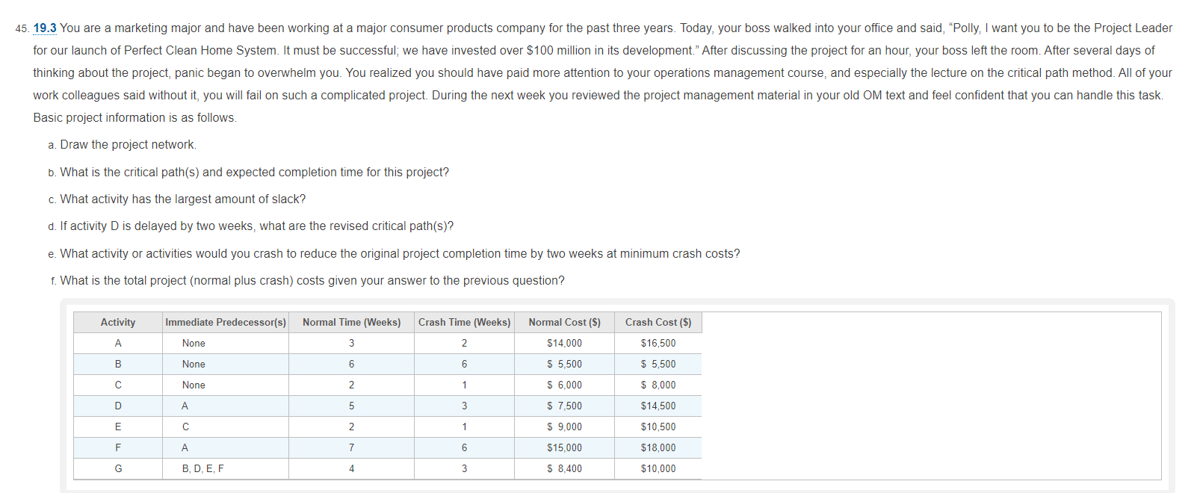The image size is (1200, 493).
Task: Click crash cost '$18,000' cell
Action: [x=658, y=448]
